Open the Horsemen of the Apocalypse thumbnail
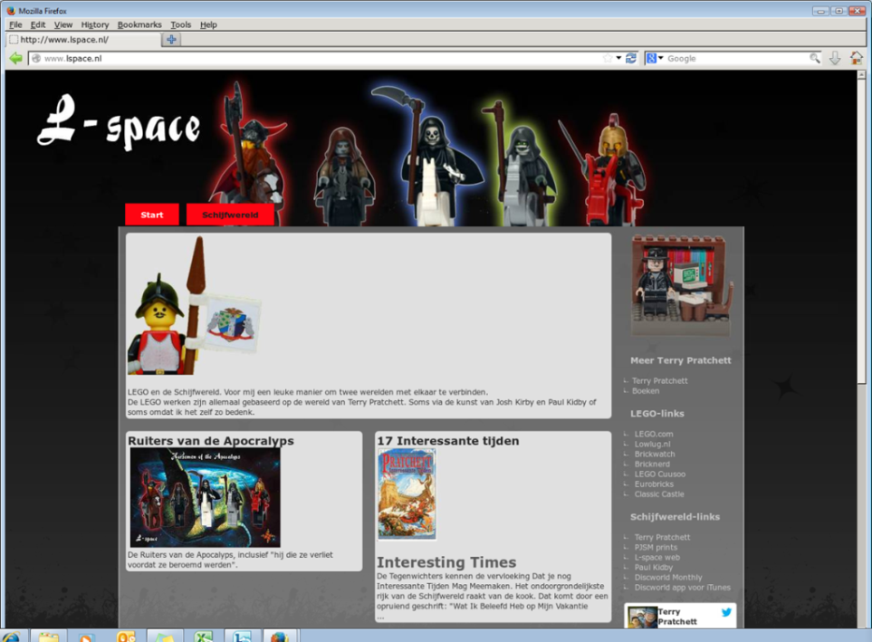The height and width of the screenshot is (642, 872). point(206,497)
